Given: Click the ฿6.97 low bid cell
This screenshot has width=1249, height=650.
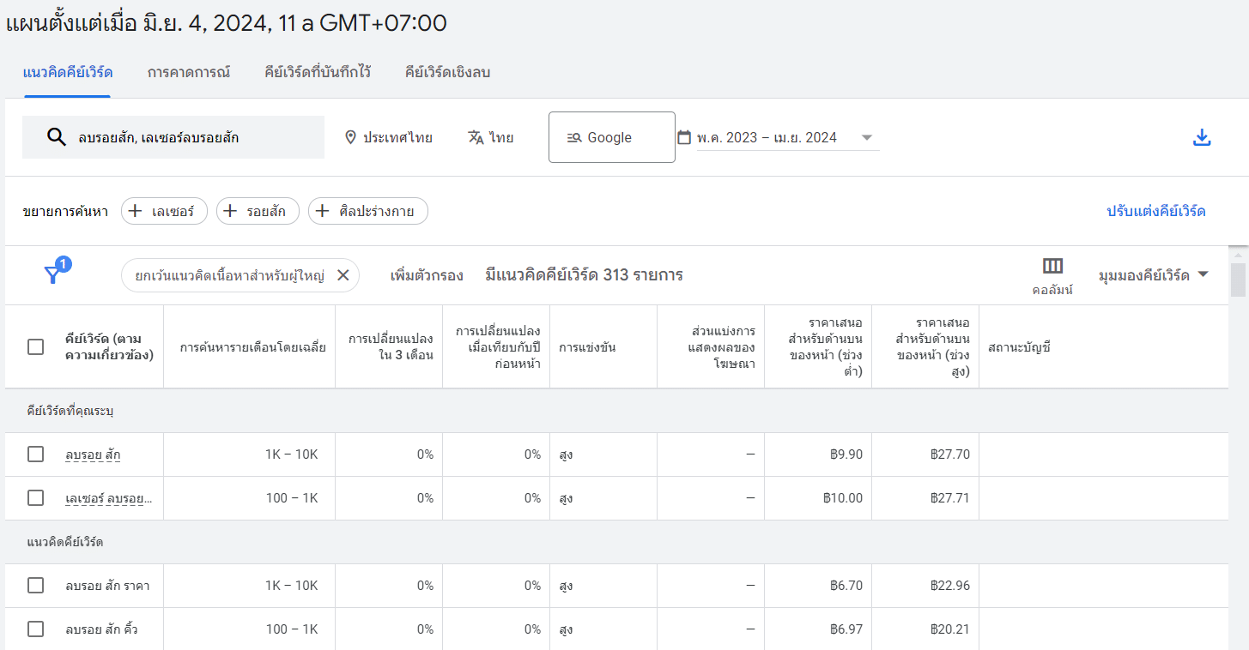Looking at the screenshot, I should pyautogui.click(x=846, y=629).
